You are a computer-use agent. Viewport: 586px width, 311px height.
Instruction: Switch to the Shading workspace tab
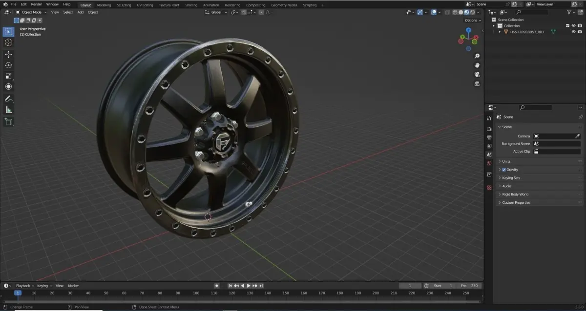[x=191, y=5]
